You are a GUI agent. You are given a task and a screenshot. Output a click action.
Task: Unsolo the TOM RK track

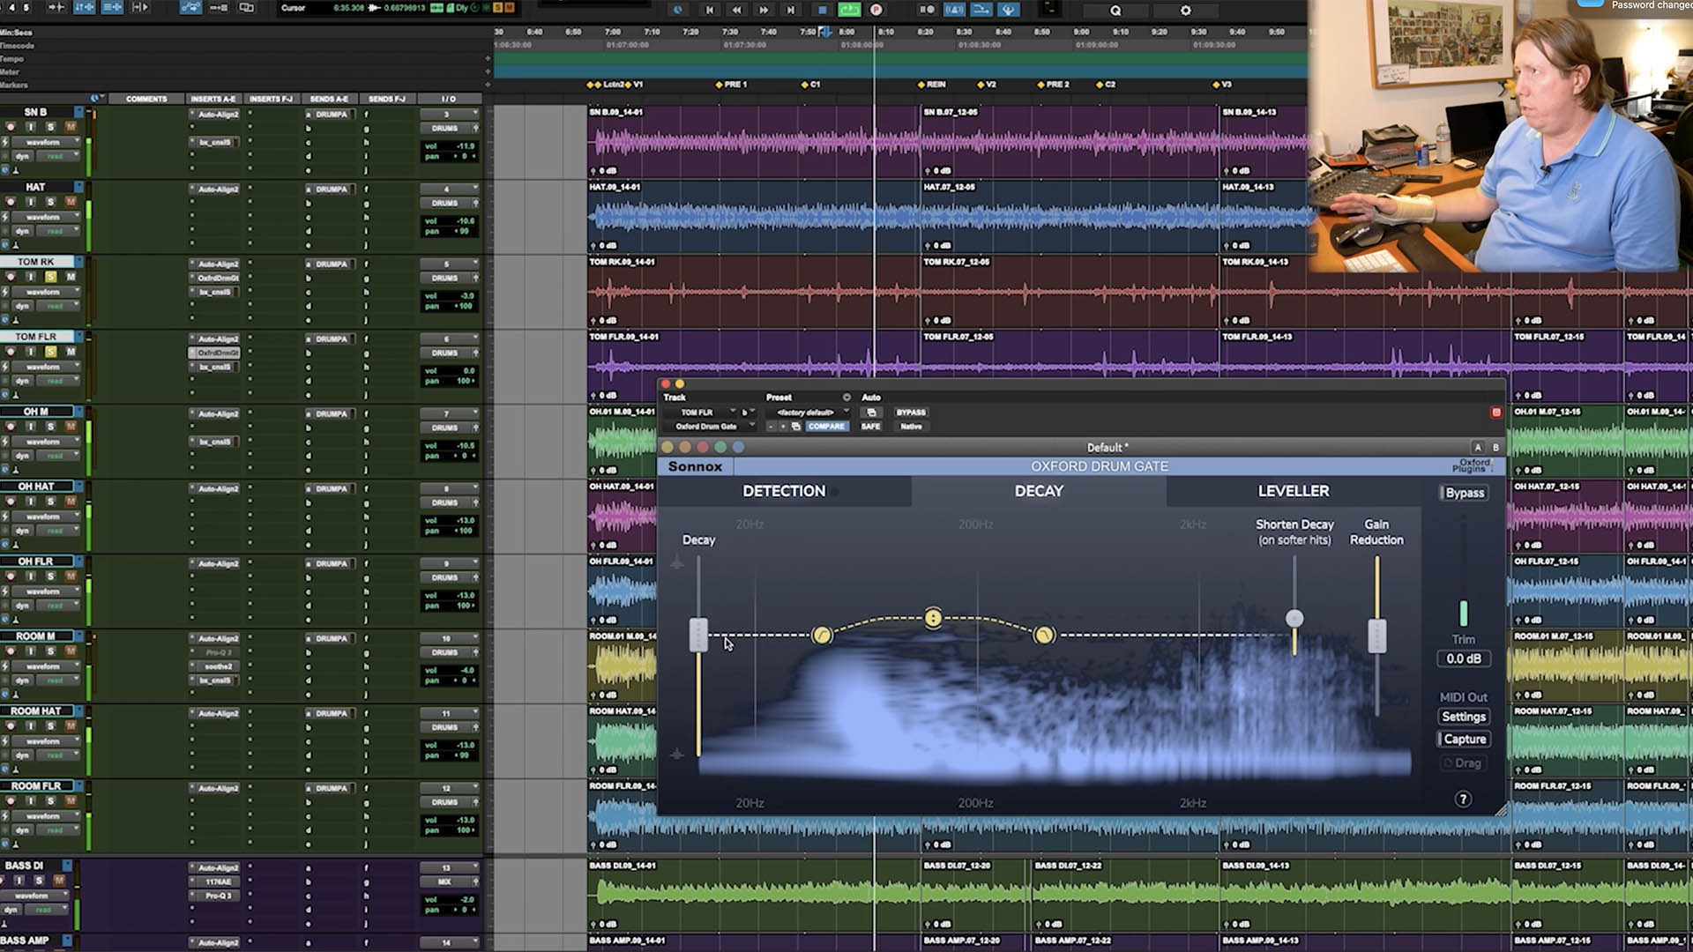click(50, 277)
